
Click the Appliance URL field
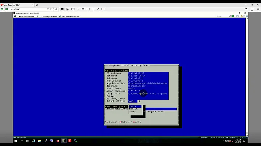click(148, 83)
